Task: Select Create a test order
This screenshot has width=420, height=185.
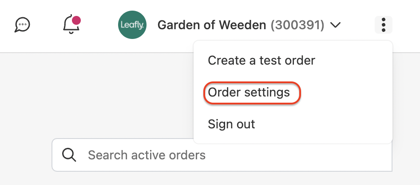Action: coord(262,60)
